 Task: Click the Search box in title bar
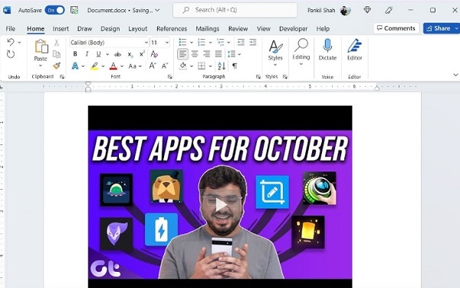(x=235, y=10)
